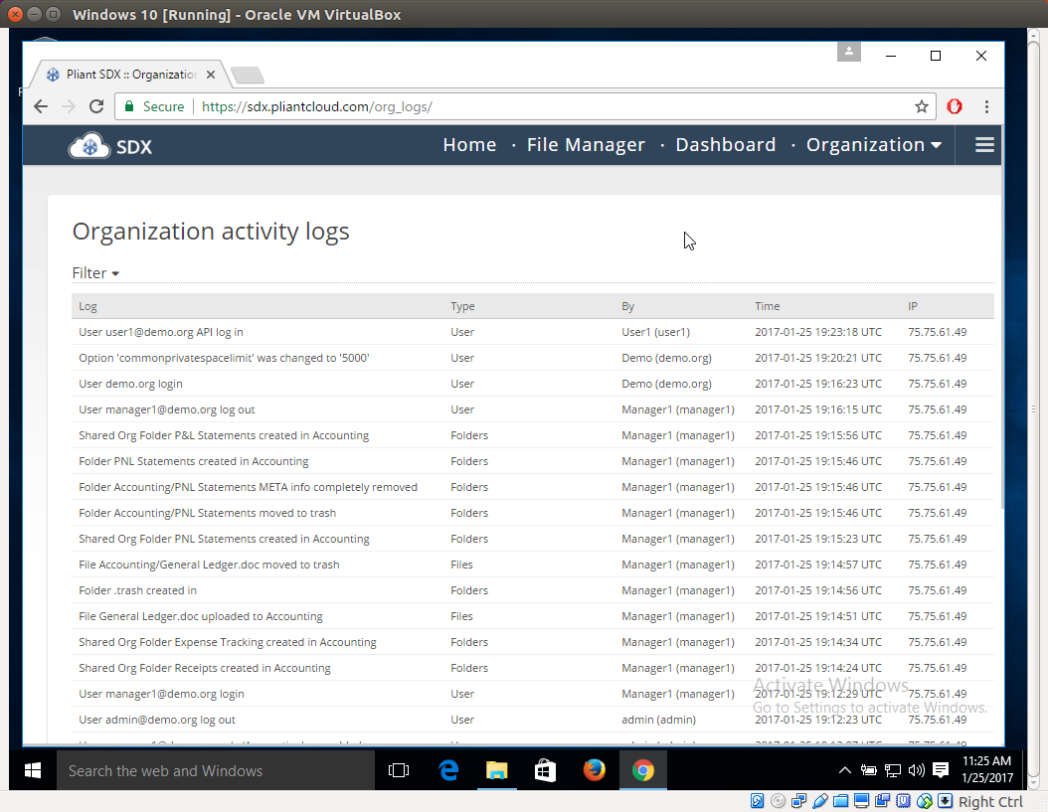This screenshot has width=1048, height=812.
Task: Click the Windows search box
Action: (215, 770)
